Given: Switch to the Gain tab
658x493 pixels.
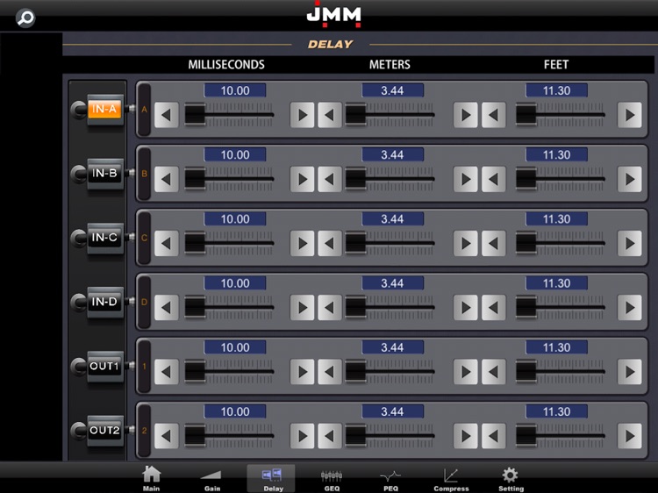Looking at the screenshot, I should pos(212,479).
